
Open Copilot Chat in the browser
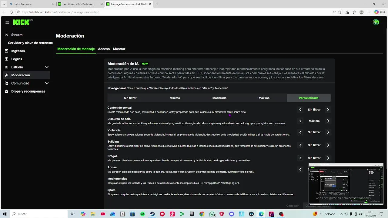click(380, 12)
